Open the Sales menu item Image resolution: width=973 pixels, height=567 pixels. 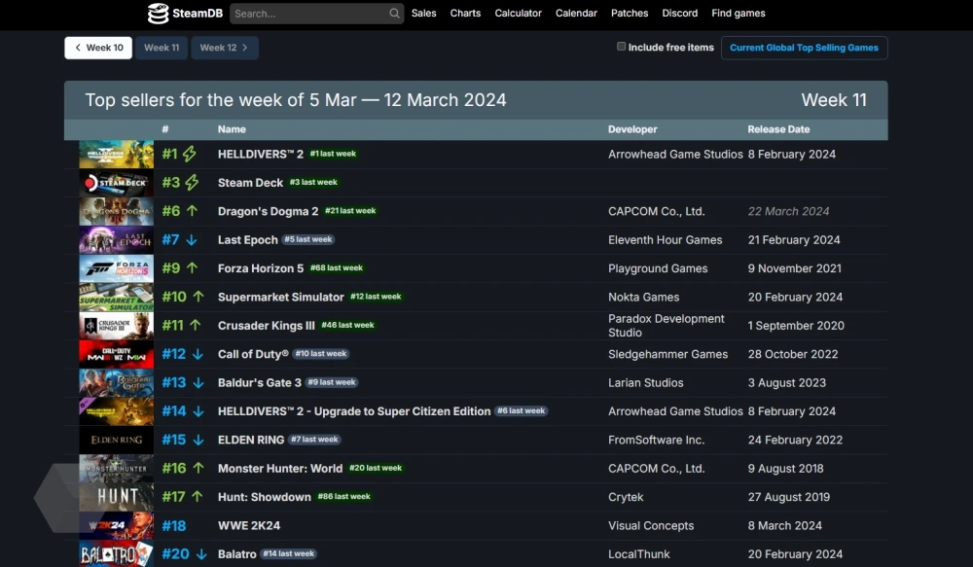tap(423, 14)
